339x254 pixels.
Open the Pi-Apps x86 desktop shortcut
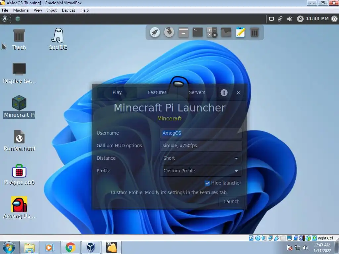pos(19,175)
